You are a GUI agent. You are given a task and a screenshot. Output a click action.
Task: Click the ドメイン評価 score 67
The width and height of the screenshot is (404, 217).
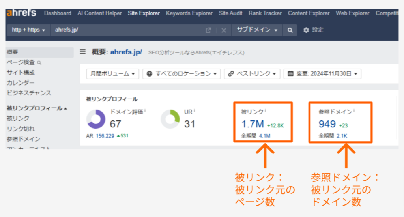point(116,124)
